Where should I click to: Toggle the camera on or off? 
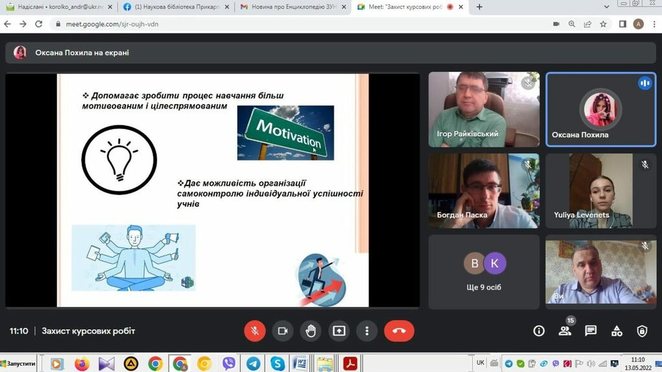point(283,331)
